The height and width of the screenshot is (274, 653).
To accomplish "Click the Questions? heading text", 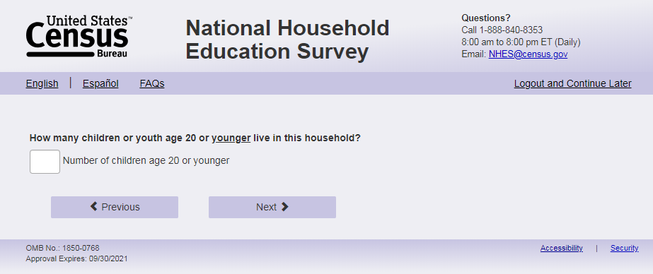I will (486, 18).
